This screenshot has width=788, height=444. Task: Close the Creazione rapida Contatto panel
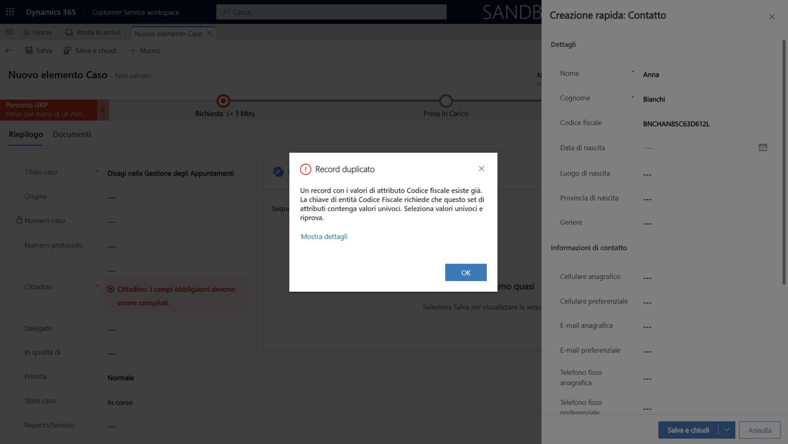click(x=771, y=17)
